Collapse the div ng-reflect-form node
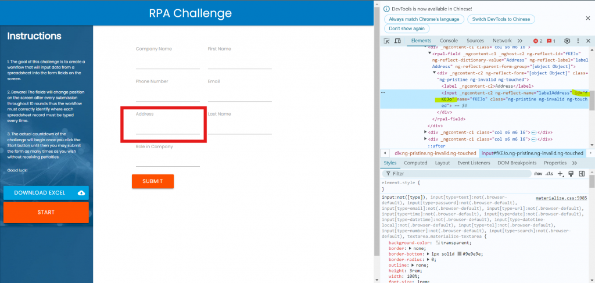 [x=435, y=73]
